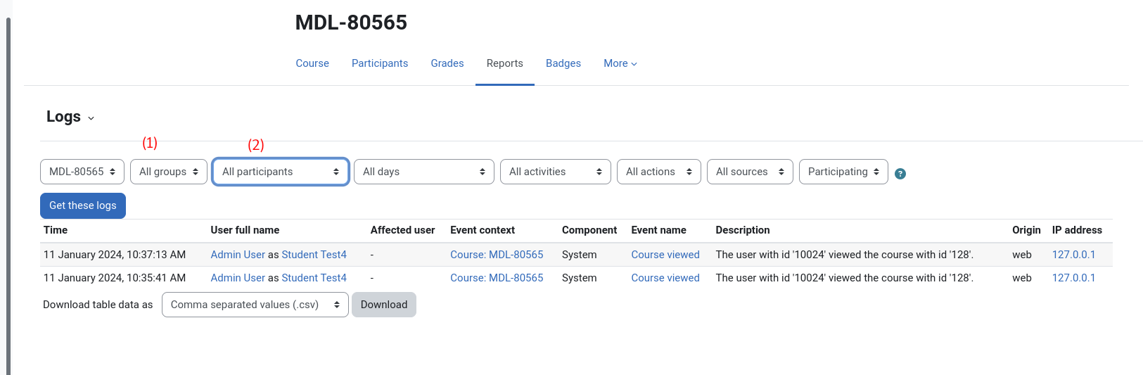Click the Component column header

pos(589,230)
